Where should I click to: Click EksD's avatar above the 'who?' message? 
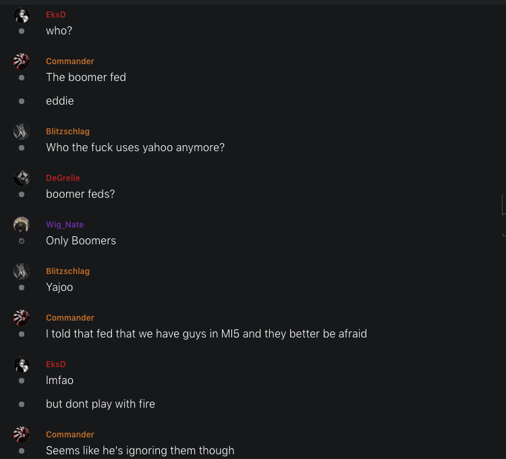click(22, 16)
